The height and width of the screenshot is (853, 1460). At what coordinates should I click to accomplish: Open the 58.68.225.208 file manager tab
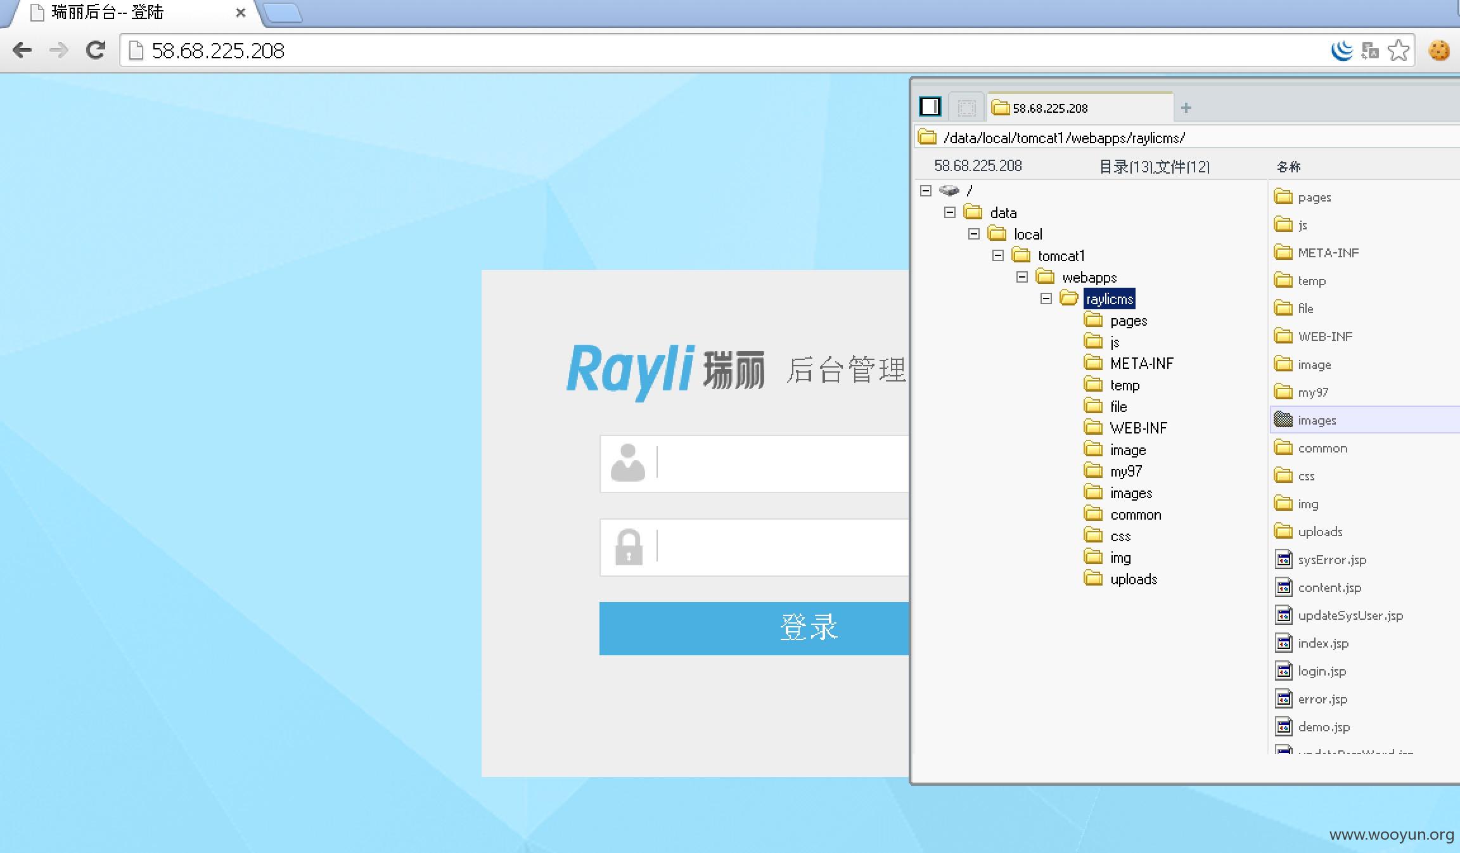click(1080, 108)
